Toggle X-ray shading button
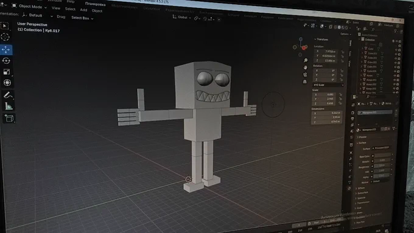 click(x=331, y=27)
